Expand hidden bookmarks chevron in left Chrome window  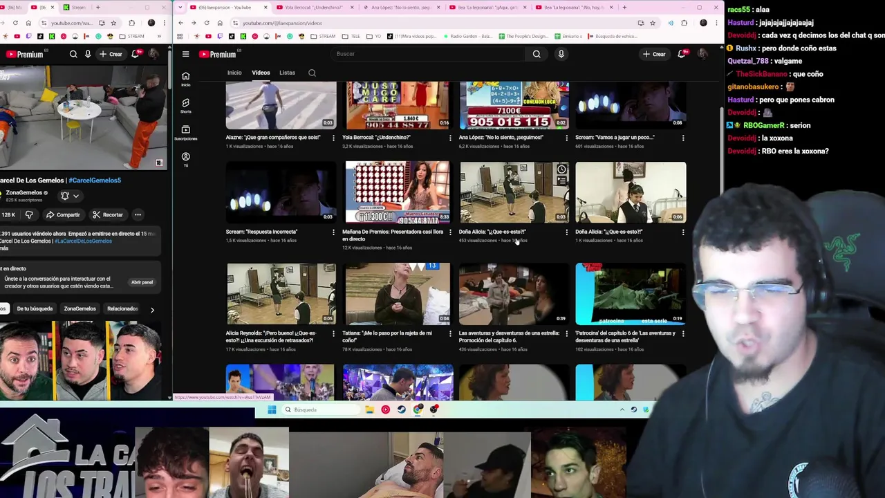tap(160, 36)
